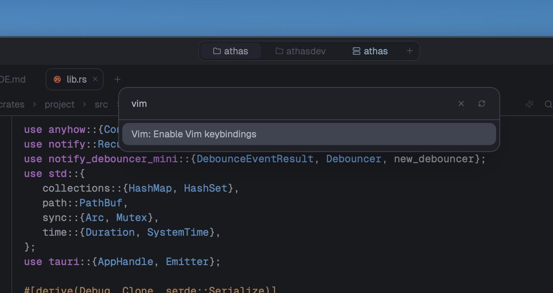Click Duration in the time import
553x293 pixels.
(110, 232)
